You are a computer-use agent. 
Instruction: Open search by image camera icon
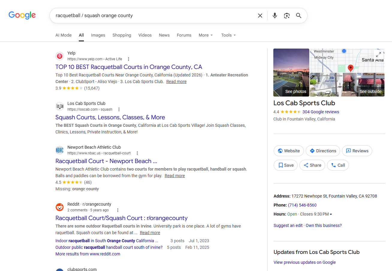pyautogui.click(x=287, y=16)
